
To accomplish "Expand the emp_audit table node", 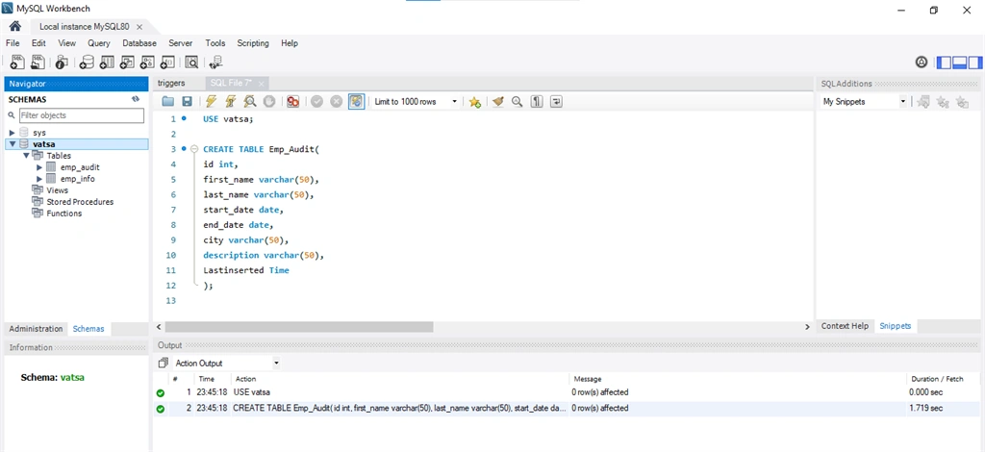I will click(x=39, y=167).
